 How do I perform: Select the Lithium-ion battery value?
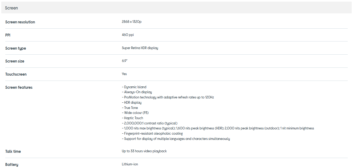[130, 164]
